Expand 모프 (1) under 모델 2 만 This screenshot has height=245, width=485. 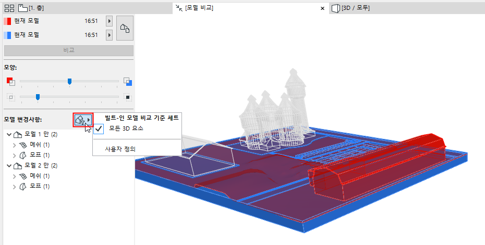[x=14, y=186]
